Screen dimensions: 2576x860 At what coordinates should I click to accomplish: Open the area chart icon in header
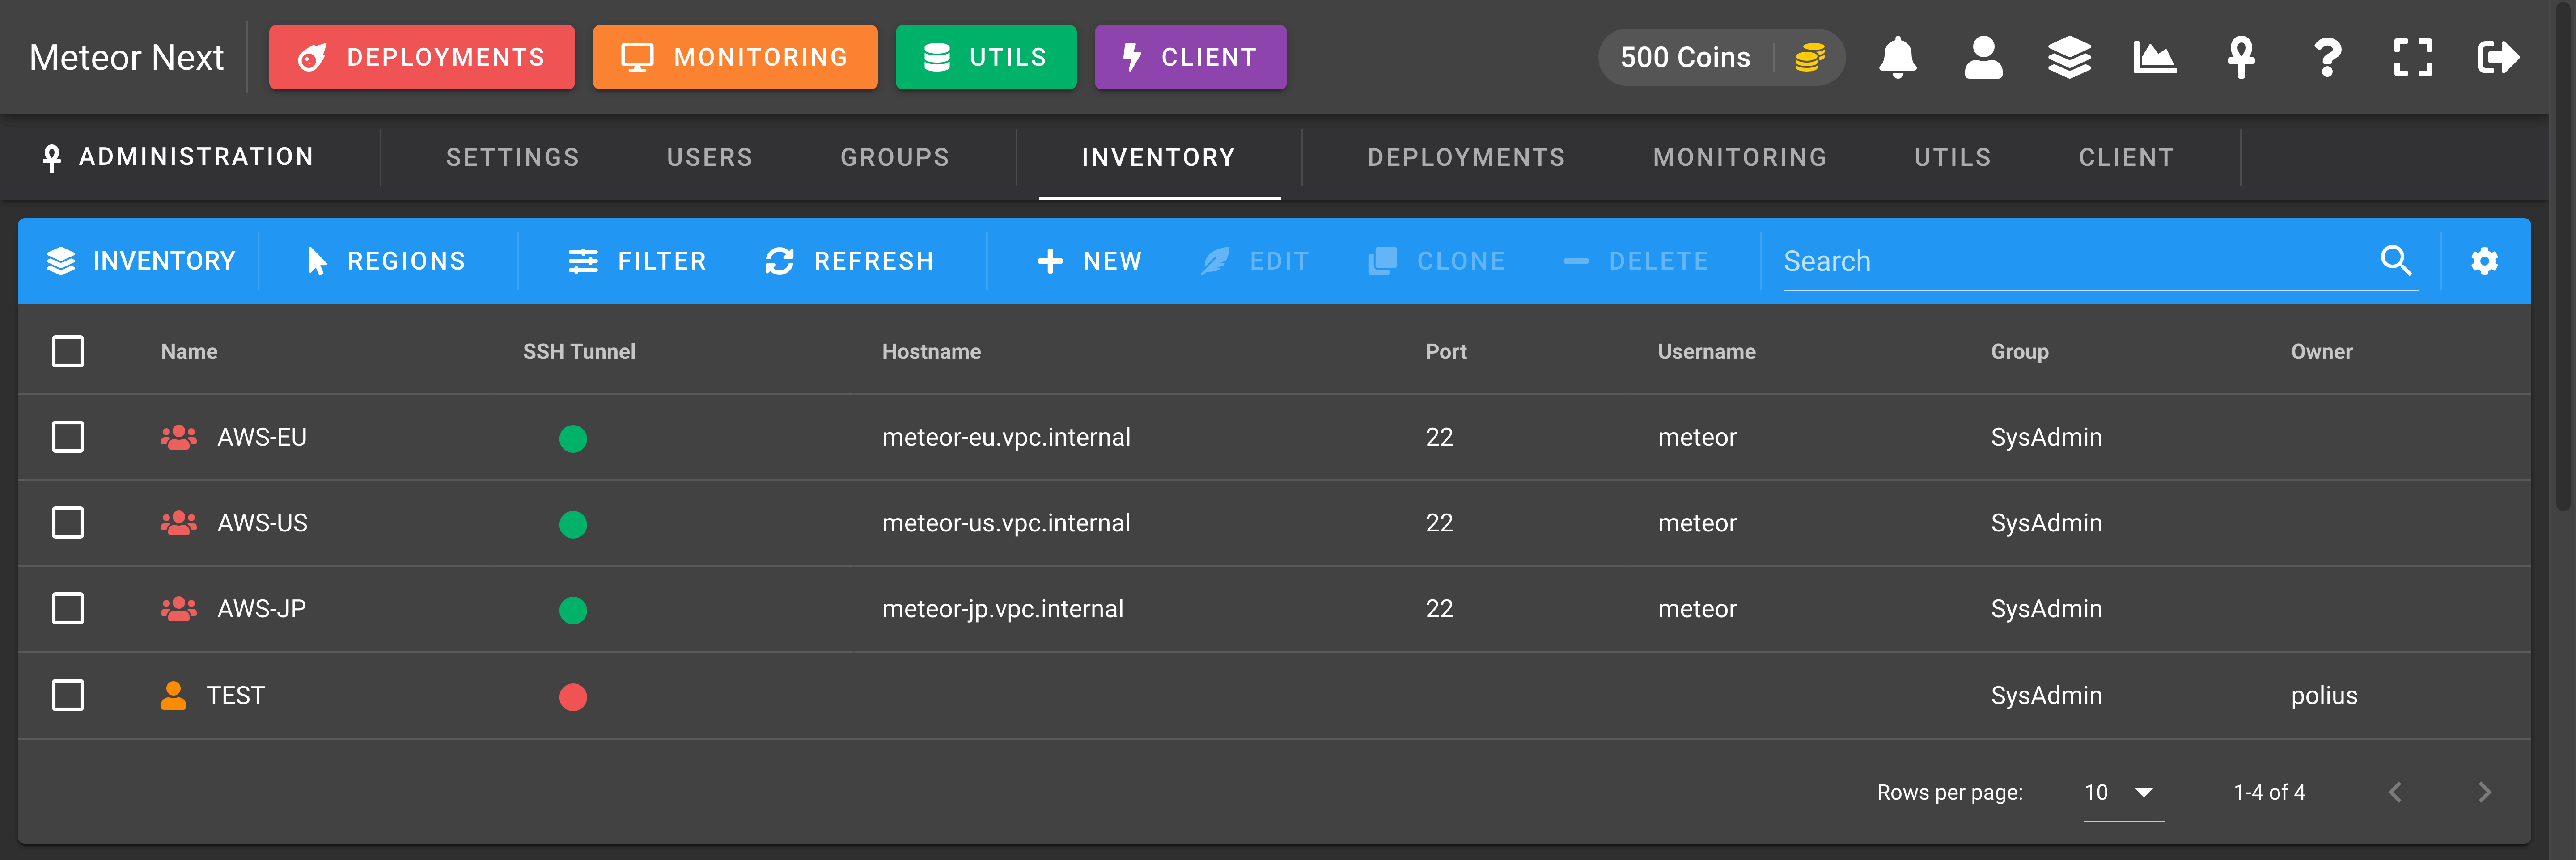point(2155,57)
